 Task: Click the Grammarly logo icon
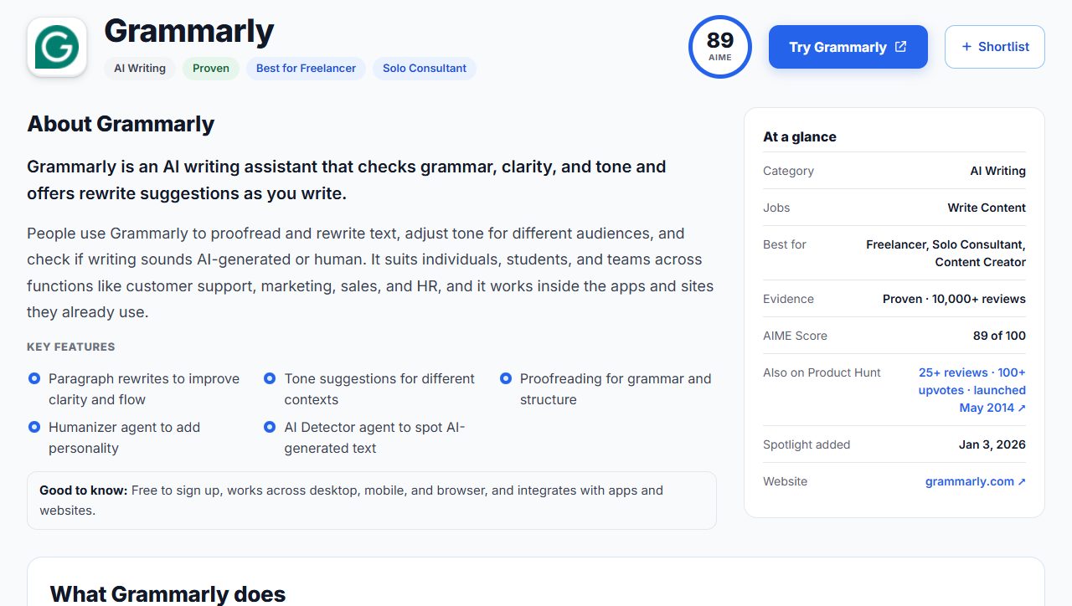[x=57, y=47]
